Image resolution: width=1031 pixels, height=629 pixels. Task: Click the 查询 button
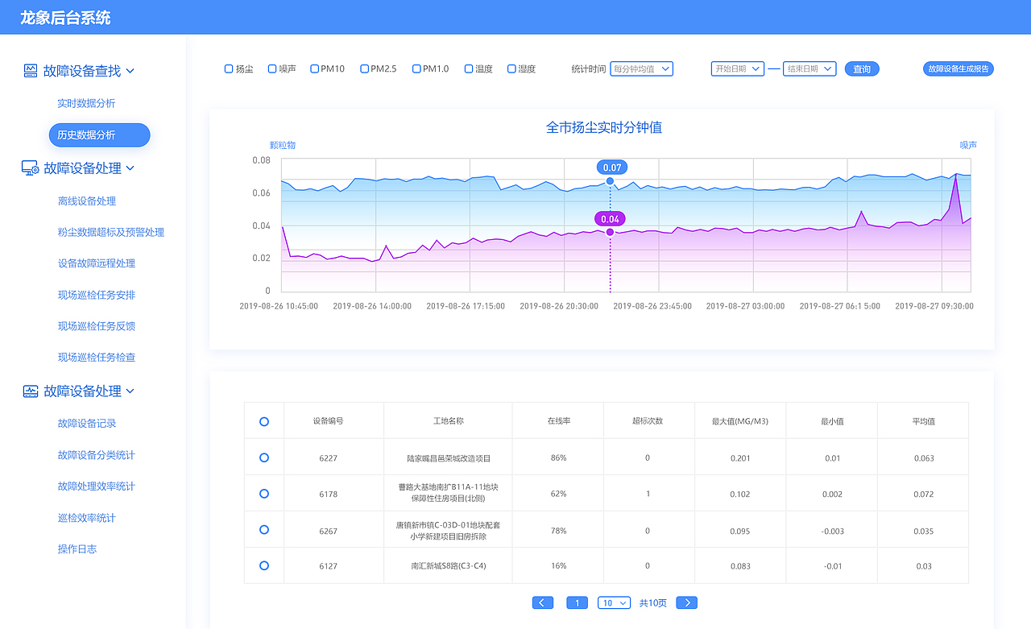click(x=862, y=69)
